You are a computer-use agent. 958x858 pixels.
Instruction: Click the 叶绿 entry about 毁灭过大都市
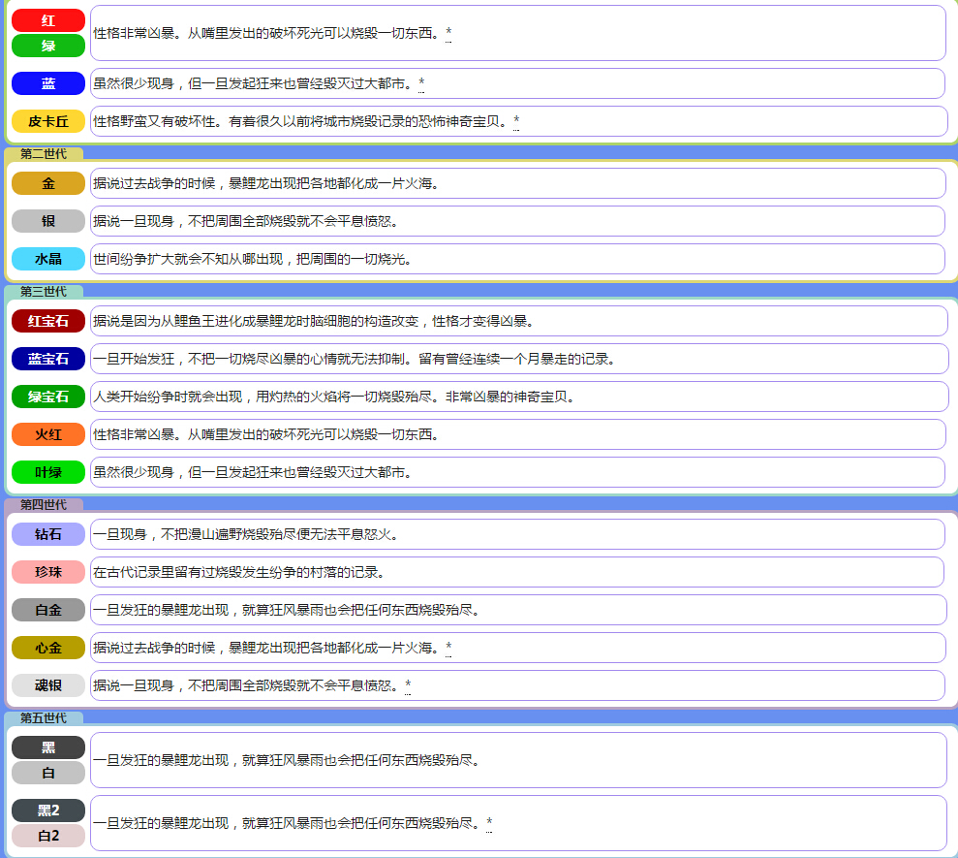tap(252, 473)
